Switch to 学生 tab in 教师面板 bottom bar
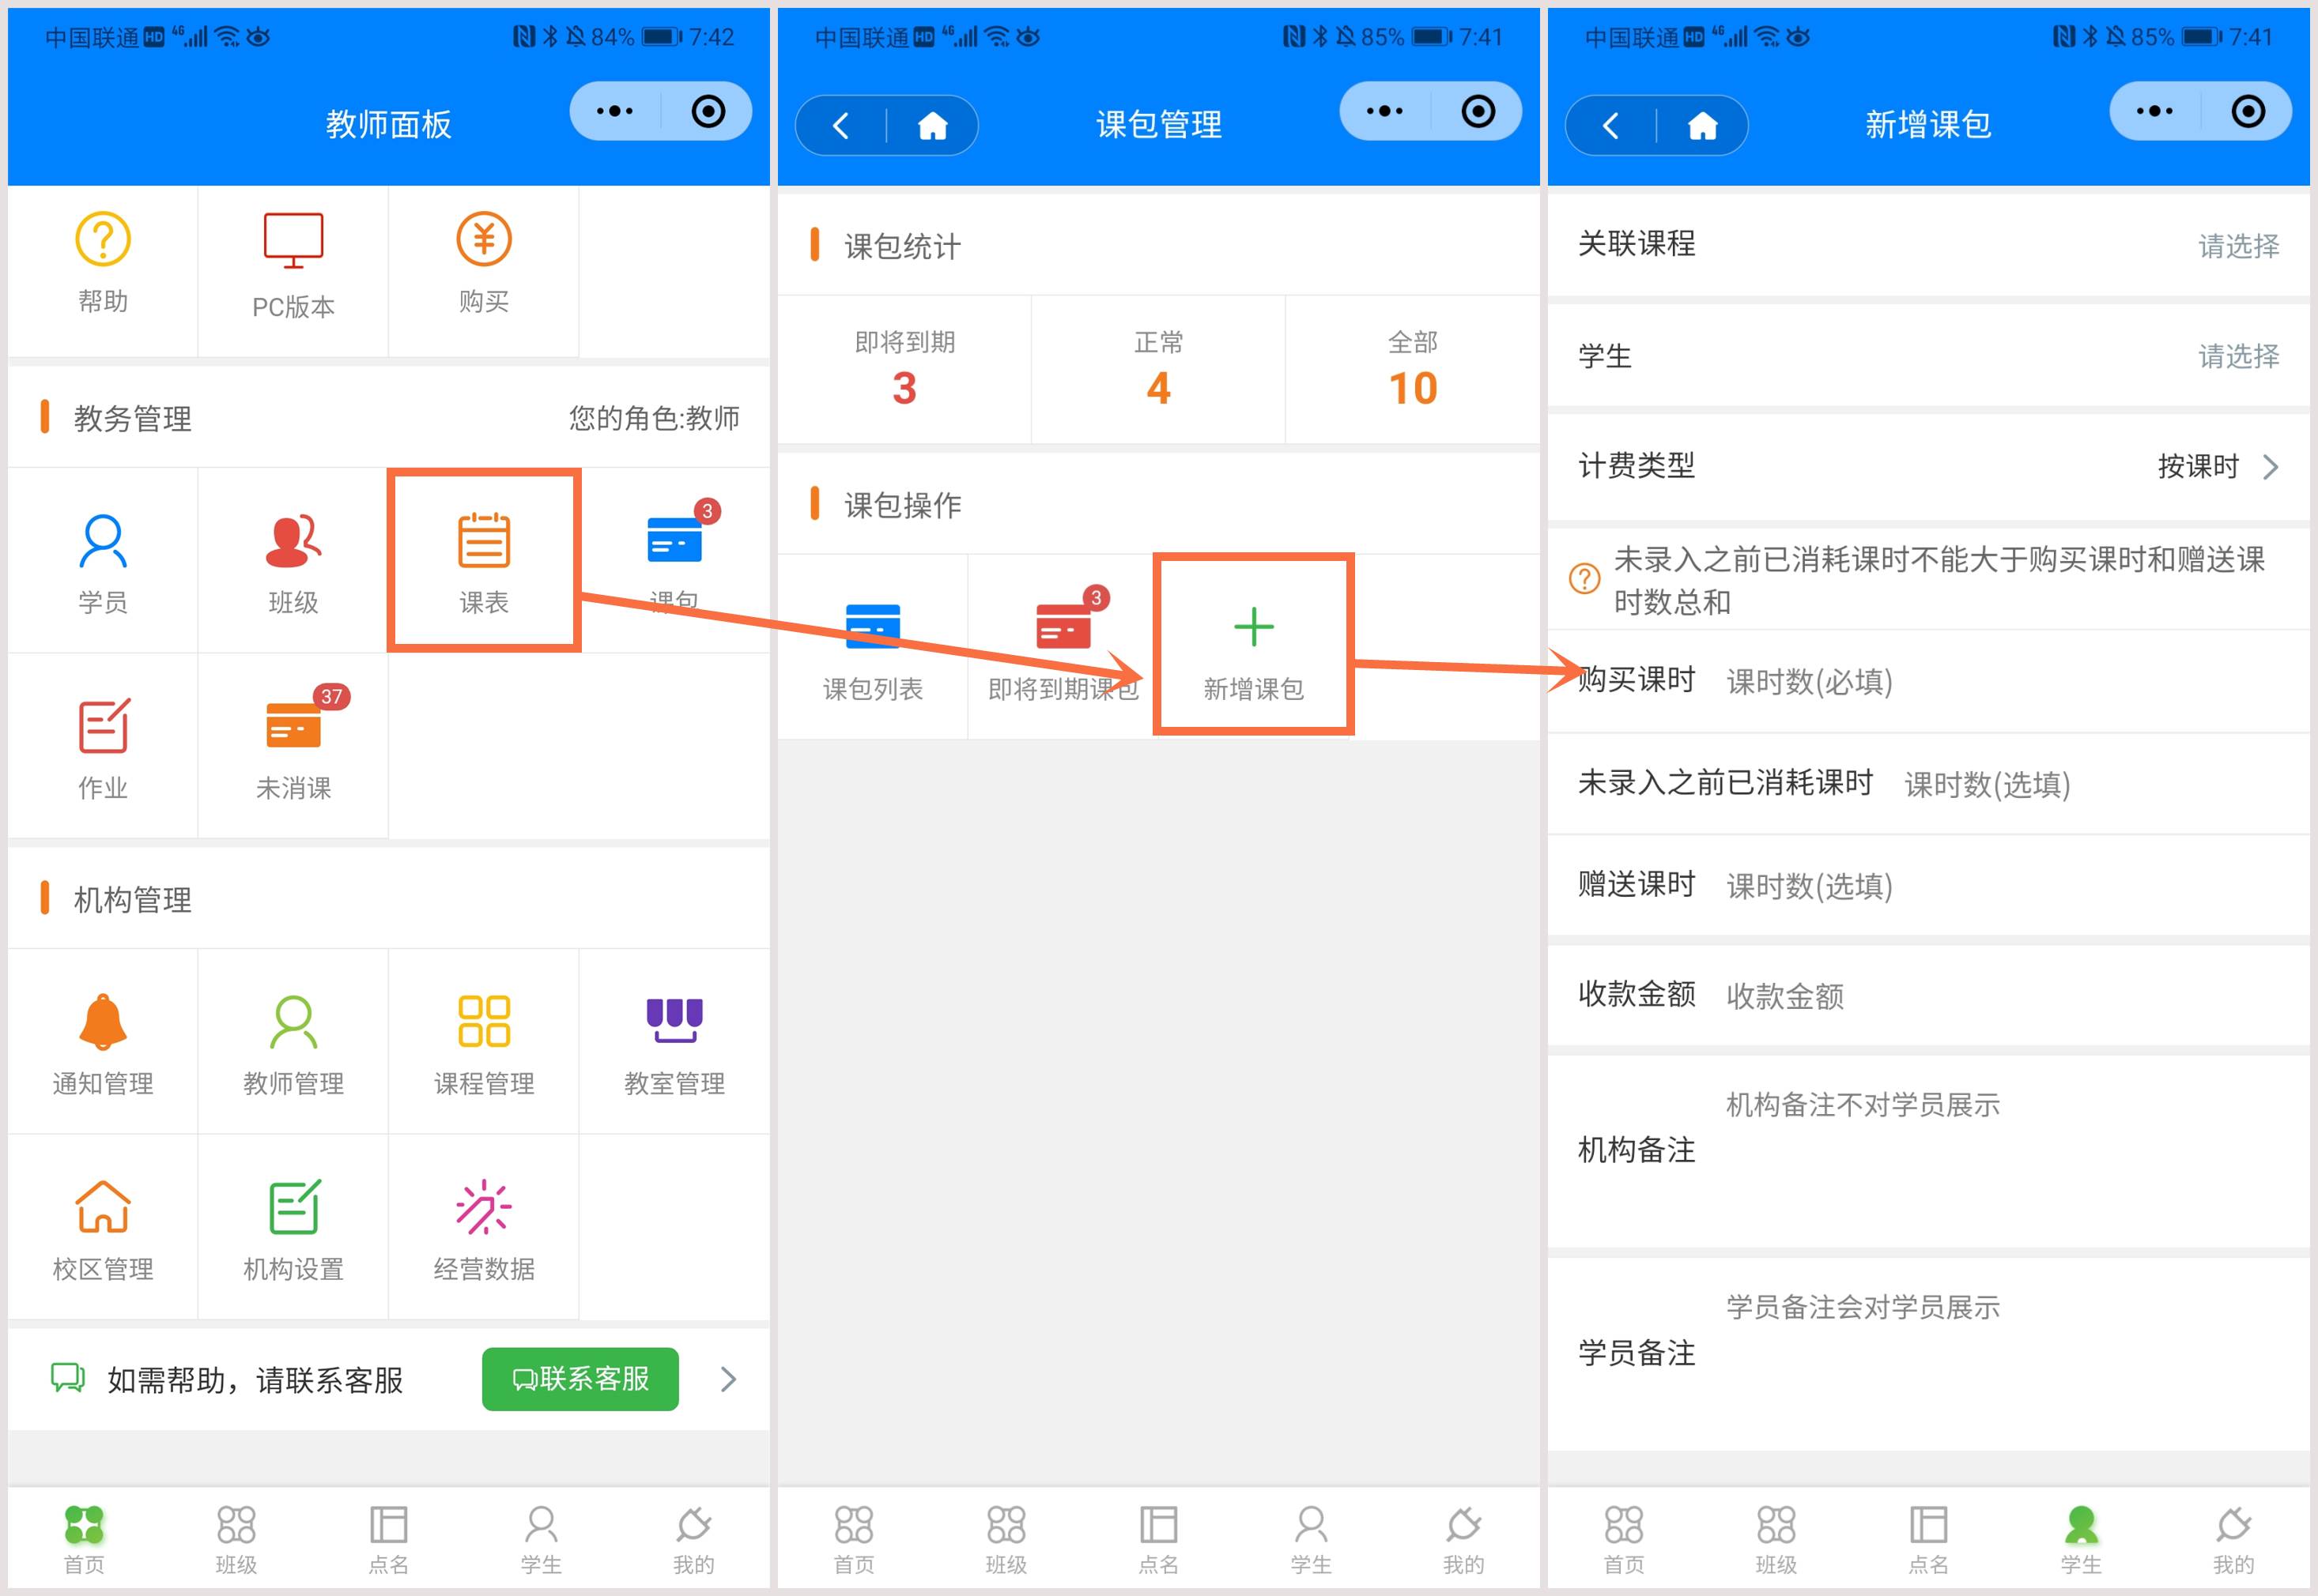 pyautogui.click(x=542, y=1540)
